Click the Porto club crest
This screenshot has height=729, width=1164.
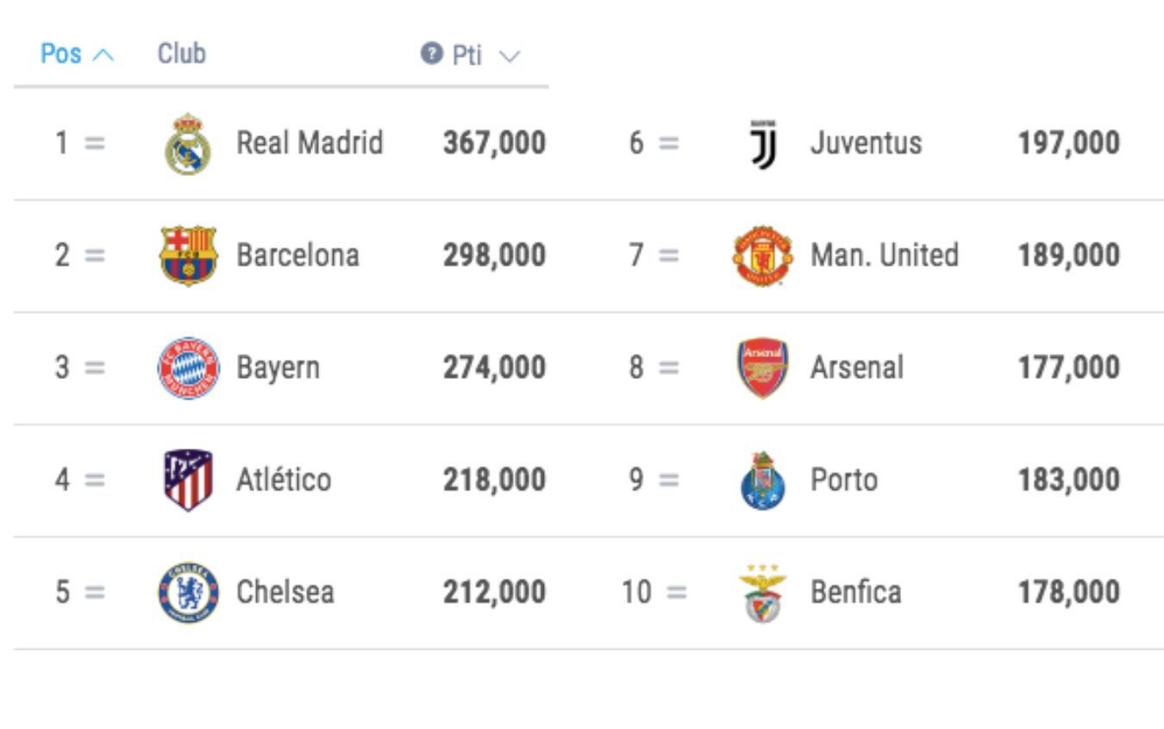click(763, 480)
